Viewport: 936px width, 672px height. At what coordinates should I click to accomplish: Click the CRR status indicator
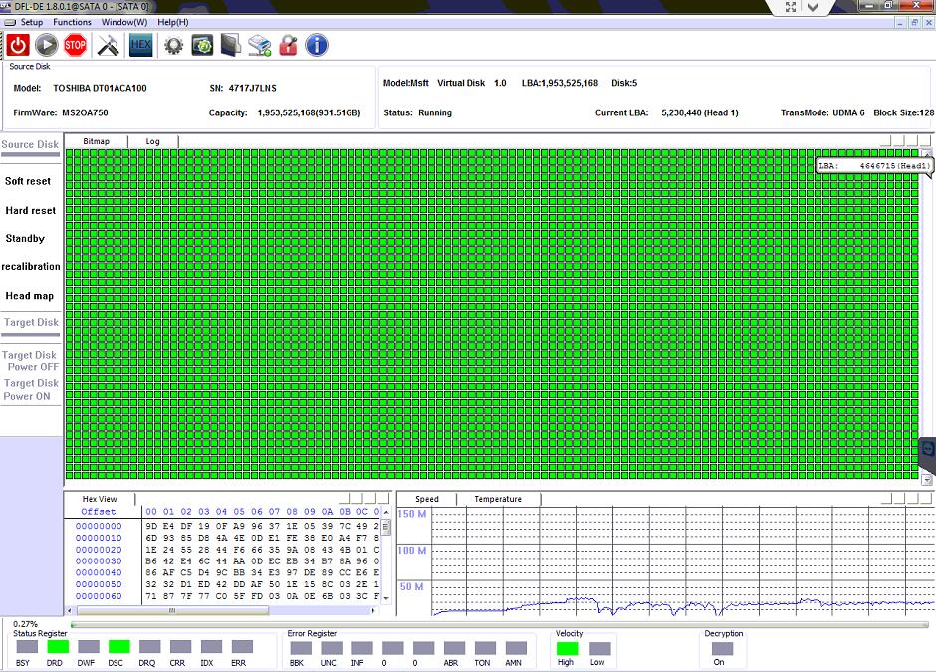coord(180,646)
